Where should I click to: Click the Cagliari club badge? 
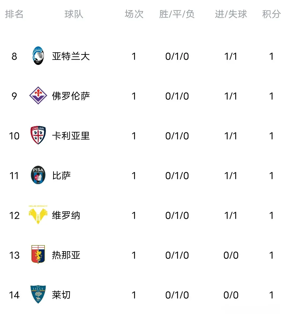38,135
